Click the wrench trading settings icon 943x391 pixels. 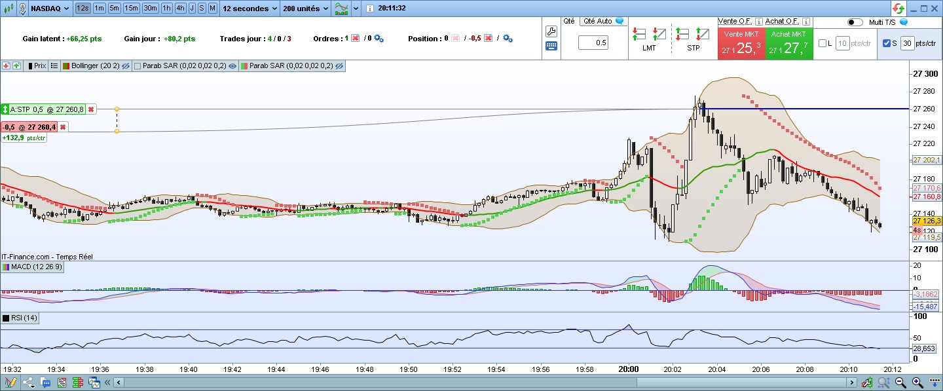551,31
